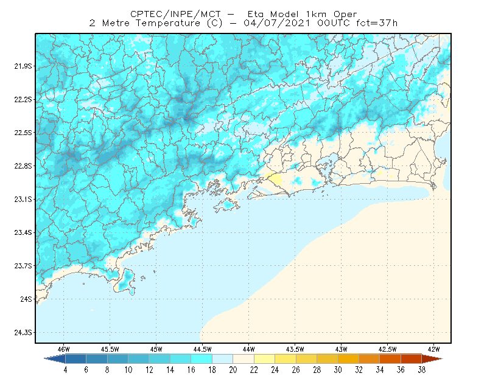Viewport: 487px width, 376px height.
Task: Click the 46W longitude axis label
Action: [x=64, y=349]
